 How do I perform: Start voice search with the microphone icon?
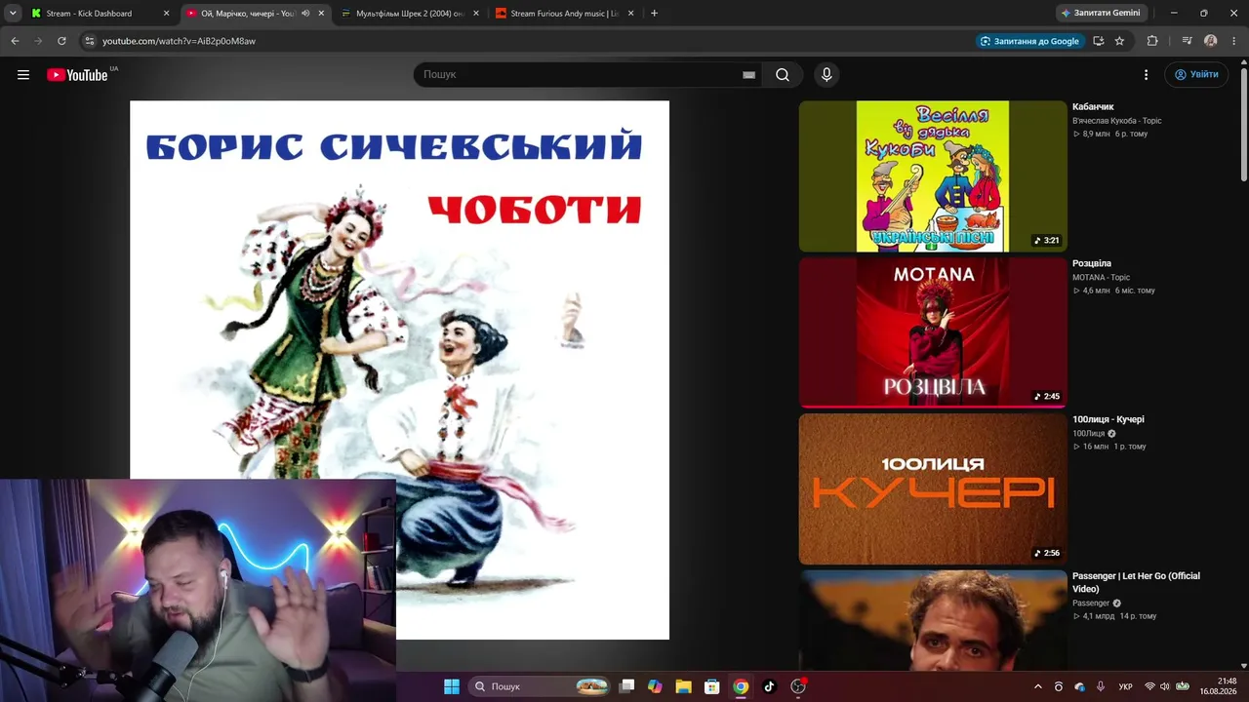[826, 75]
